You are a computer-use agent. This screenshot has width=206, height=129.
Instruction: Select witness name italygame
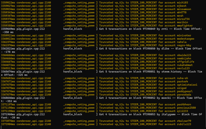(168, 114)
